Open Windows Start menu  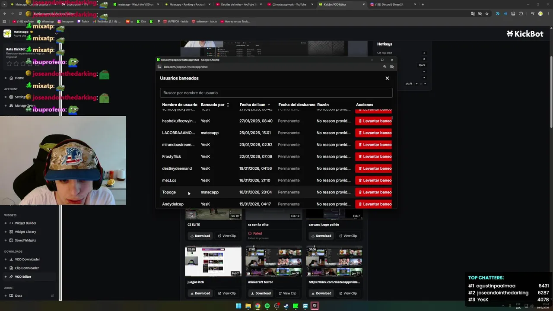pyautogui.click(x=238, y=306)
